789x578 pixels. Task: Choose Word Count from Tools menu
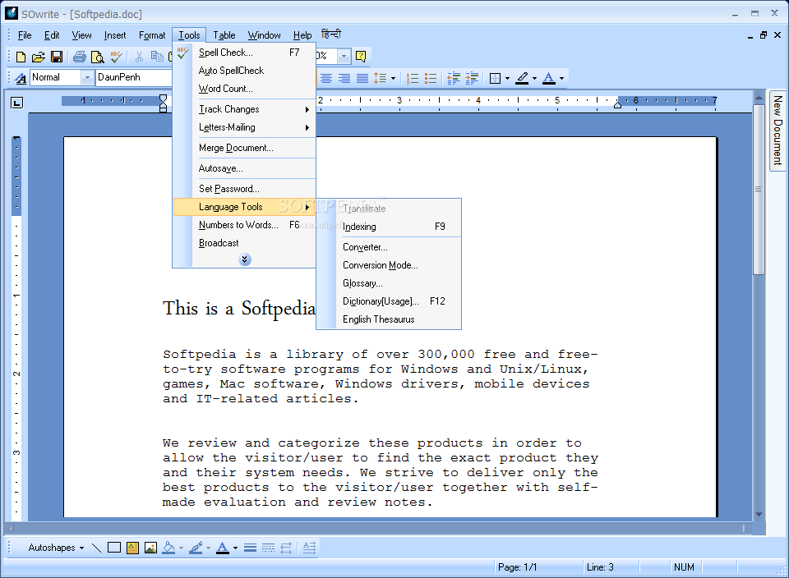click(245, 89)
